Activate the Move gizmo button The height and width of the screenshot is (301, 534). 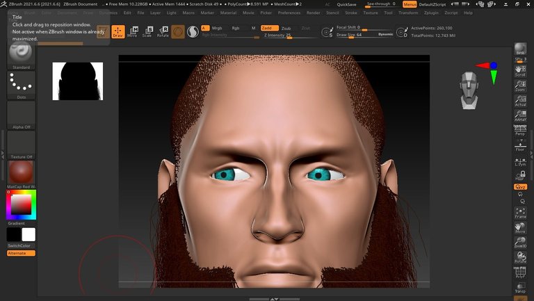(132, 32)
